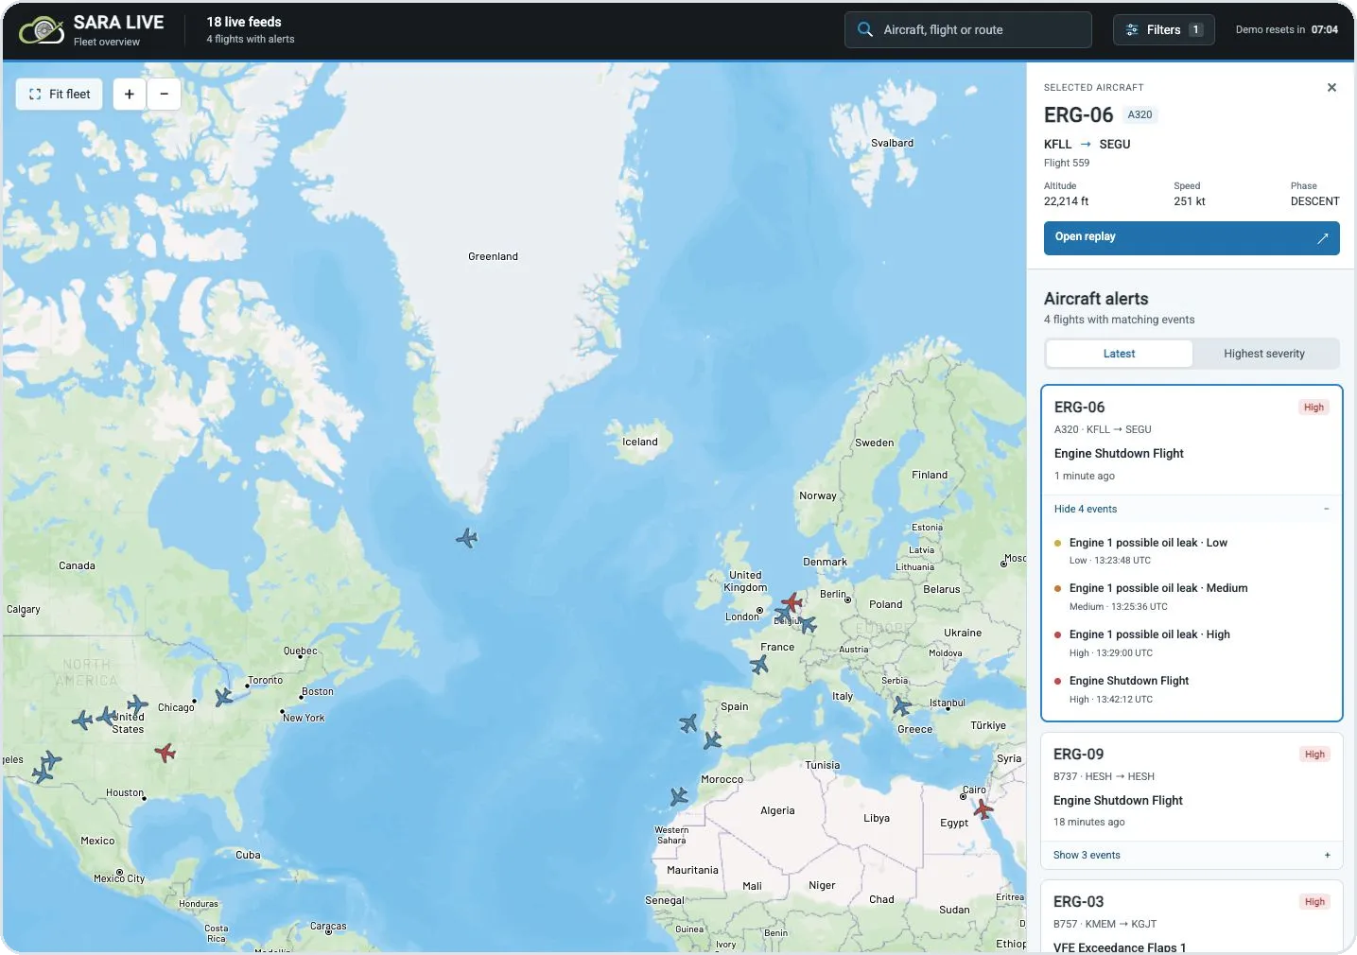This screenshot has width=1357, height=955.
Task: Select the red aircraft near Cairo
Action: [x=983, y=809]
